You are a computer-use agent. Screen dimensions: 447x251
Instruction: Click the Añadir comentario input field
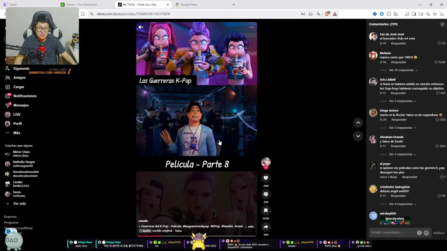(x=393, y=233)
